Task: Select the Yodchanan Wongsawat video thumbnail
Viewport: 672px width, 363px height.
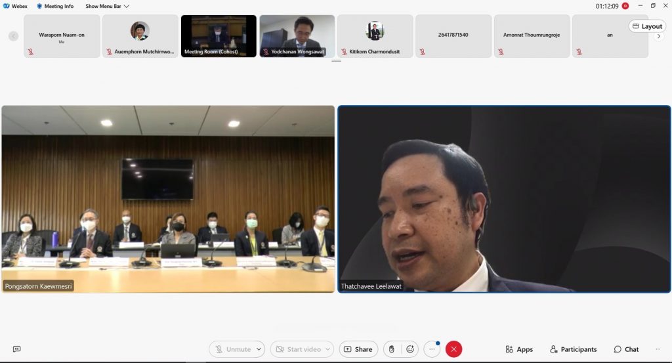Action: pos(297,36)
